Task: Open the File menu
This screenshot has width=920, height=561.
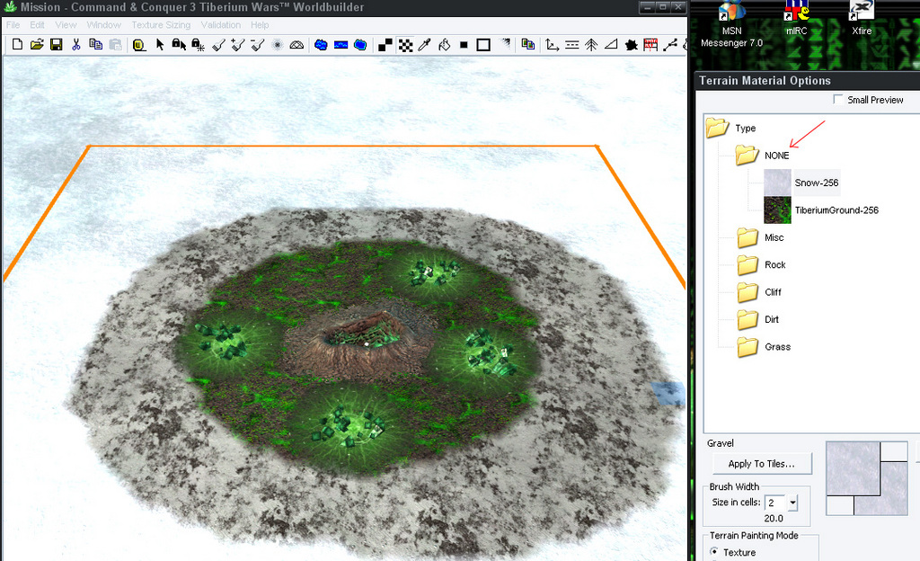Action: pyautogui.click(x=13, y=24)
